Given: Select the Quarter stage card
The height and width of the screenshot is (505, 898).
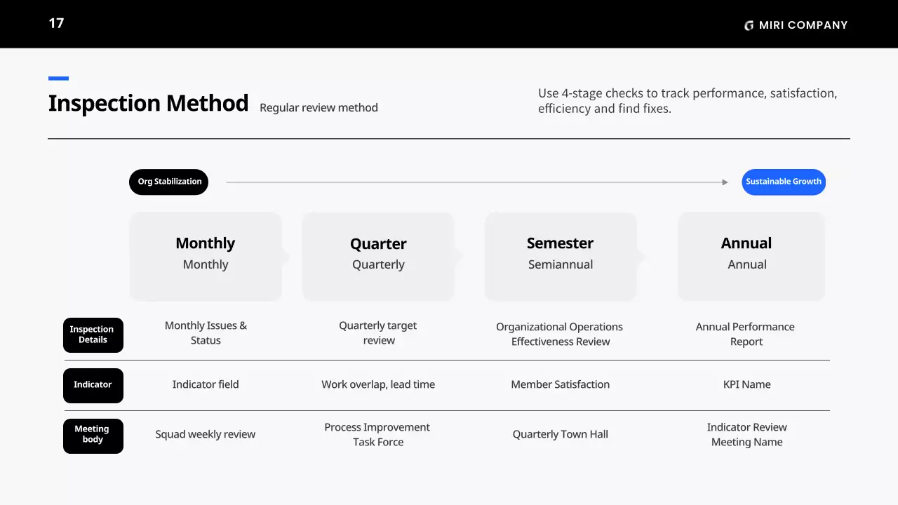Looking at the screenshot, I should tap(378, 256).
